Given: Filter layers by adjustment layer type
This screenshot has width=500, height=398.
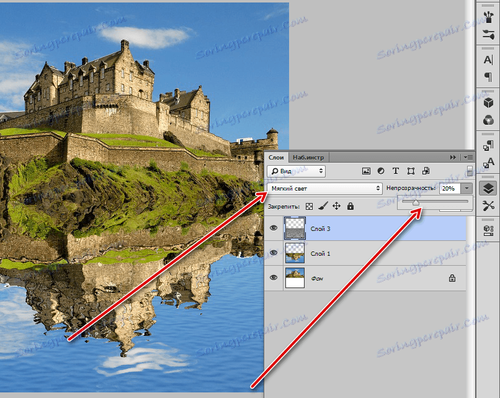Looking at the screenshot, I should pyautogui.click(x=381, y=171).
